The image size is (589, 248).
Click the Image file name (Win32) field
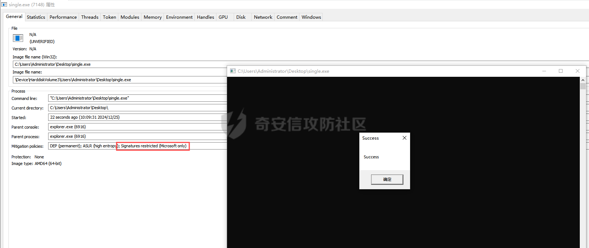pyautogui.click(x=119, y=64)
